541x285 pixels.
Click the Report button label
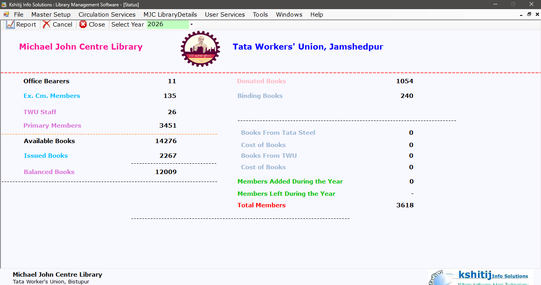coord(26,25)
